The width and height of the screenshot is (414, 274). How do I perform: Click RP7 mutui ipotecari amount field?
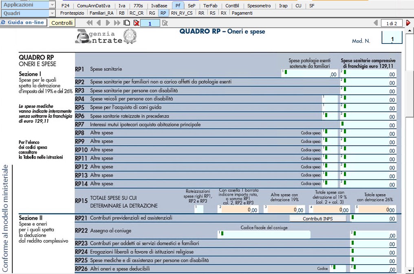[x=368, y=124]
